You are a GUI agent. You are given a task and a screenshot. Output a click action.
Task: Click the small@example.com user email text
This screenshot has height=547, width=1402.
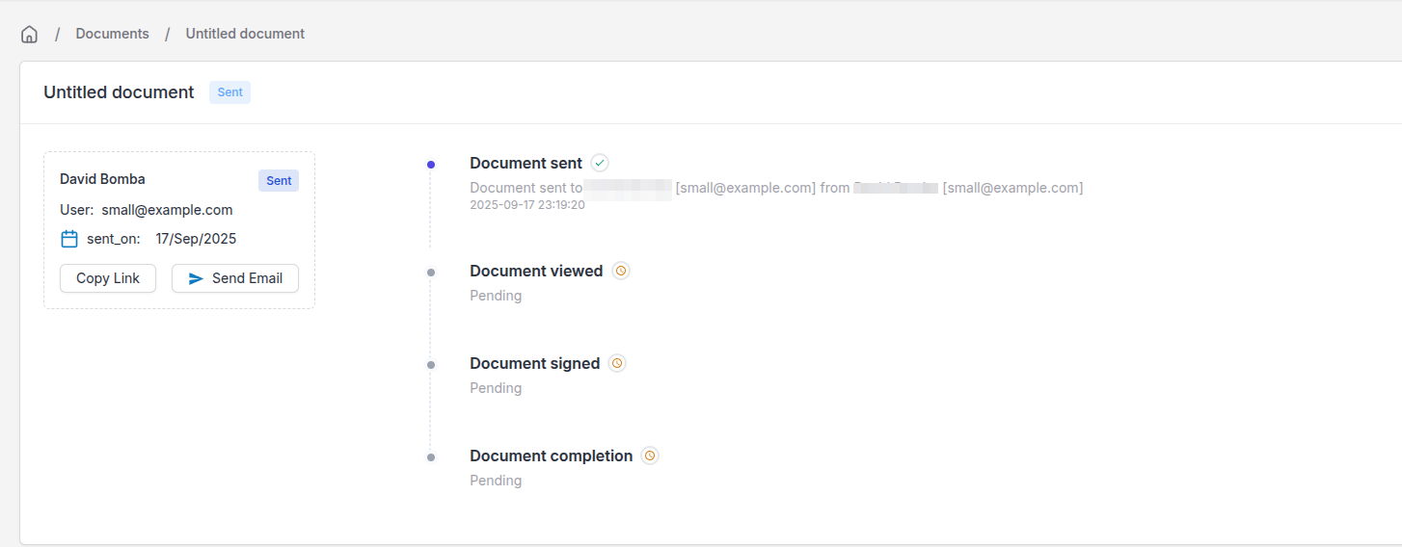pos(167,210)
